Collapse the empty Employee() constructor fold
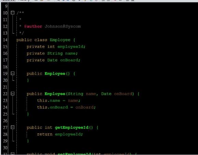The height and width of the screenshot is (155, 198). [x=13, y=73]
